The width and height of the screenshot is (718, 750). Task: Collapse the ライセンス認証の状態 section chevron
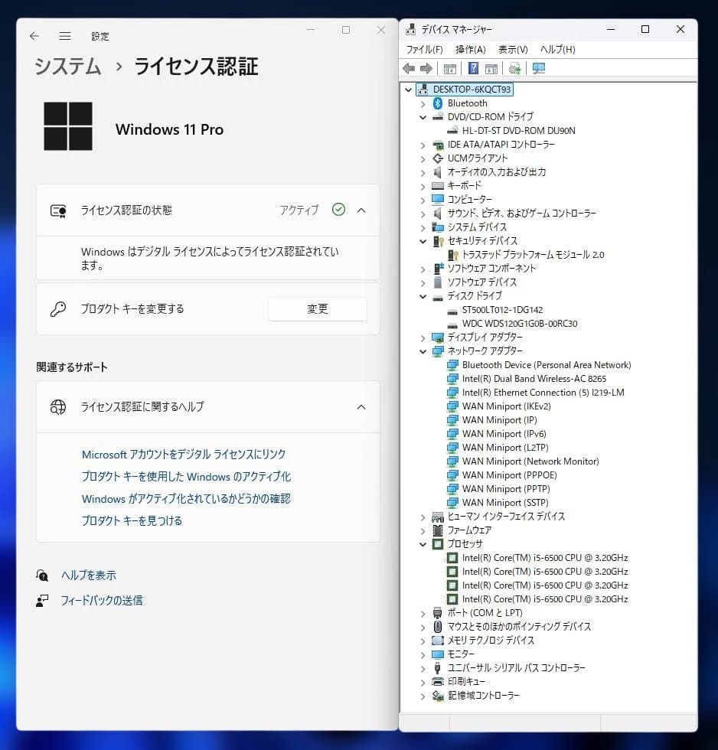coord(361,210)
